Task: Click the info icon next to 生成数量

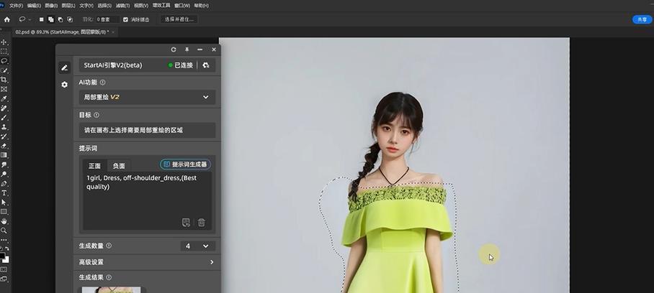Action: pyautogui.click(x=109, y=246)
